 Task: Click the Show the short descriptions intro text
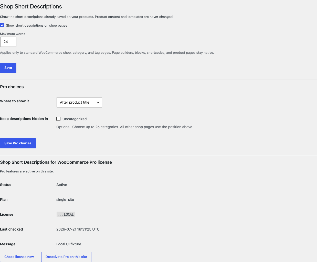87,17
